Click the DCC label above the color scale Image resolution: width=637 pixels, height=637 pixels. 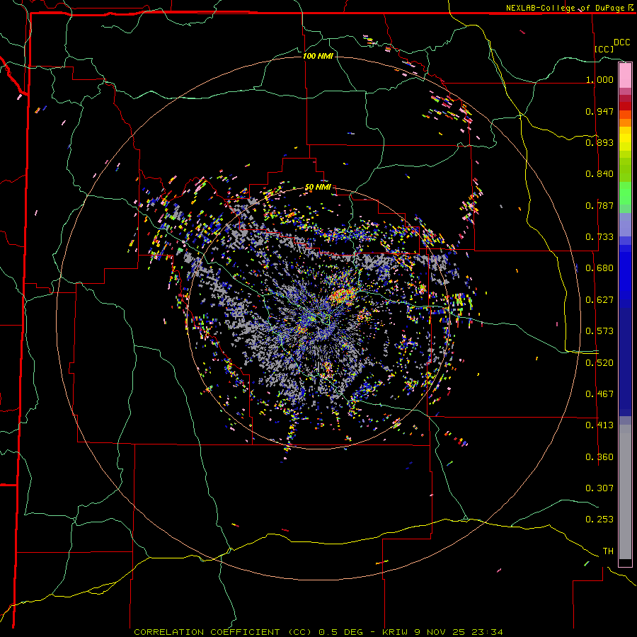click(x=621, y=42)
